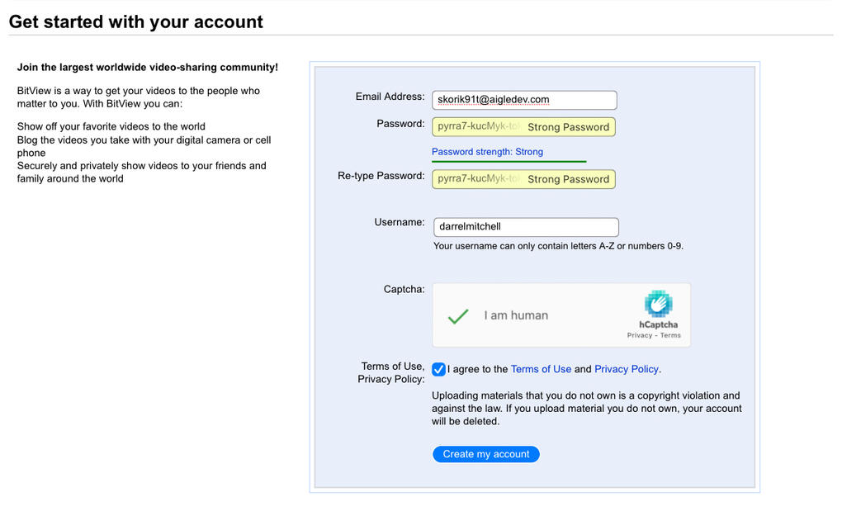The height and width of the screenshot is (511, 842).
Task: Click the green checkmark in the captcha
Action: (458, 315)
